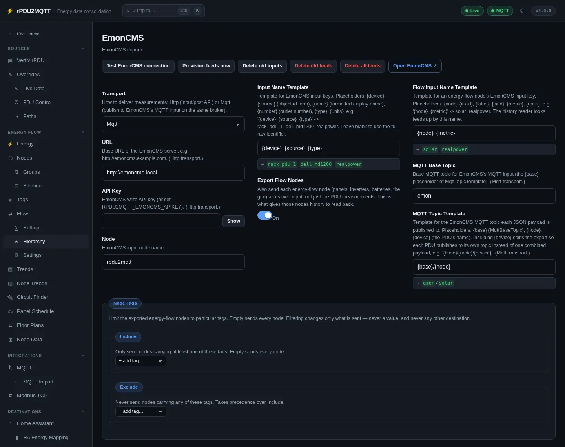
Task: Open the Transport Mqtt dropdown
Action: point(173,124)
